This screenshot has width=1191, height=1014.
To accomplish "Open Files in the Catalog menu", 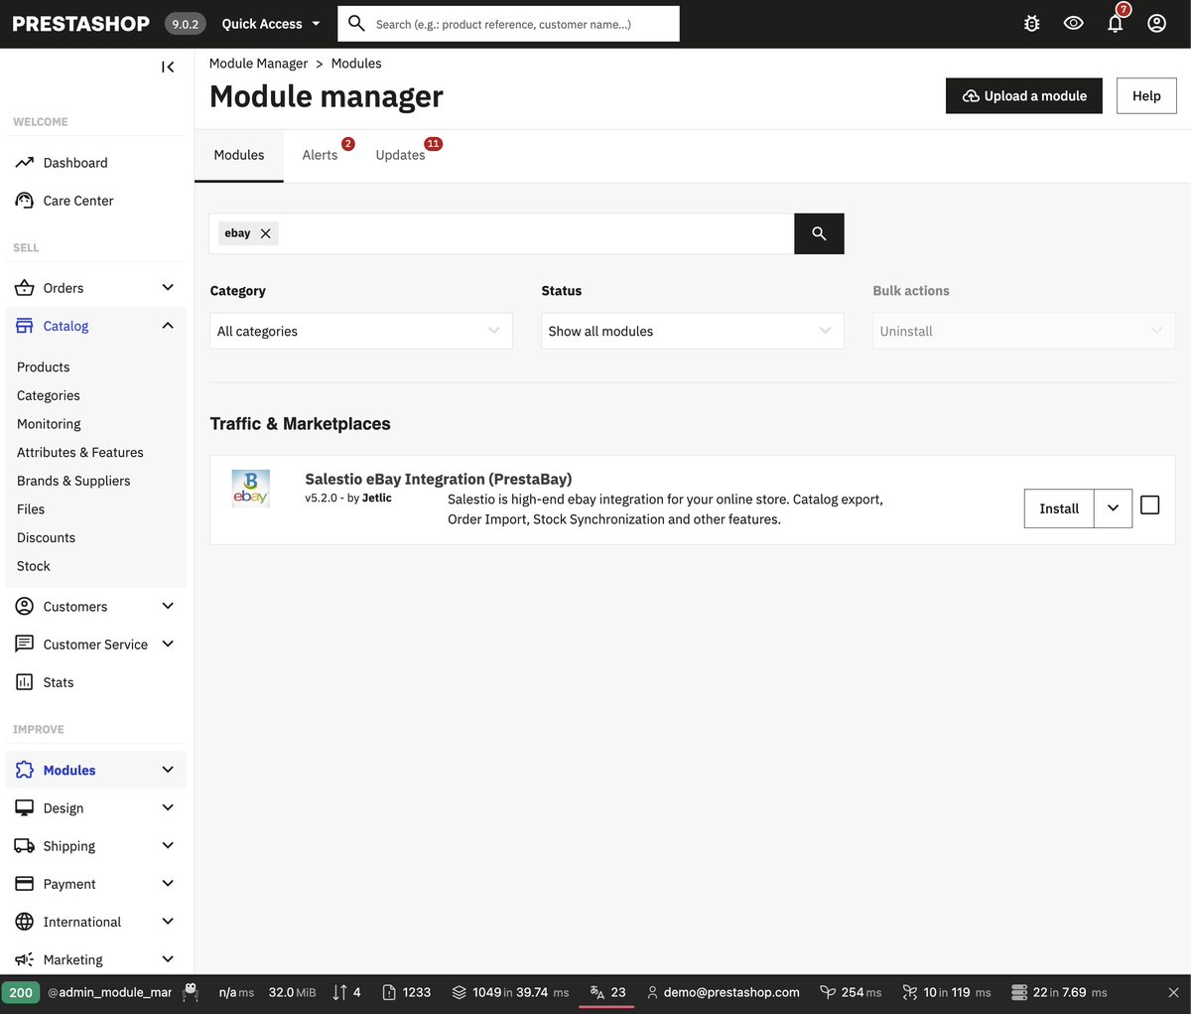I will (31, 509).
